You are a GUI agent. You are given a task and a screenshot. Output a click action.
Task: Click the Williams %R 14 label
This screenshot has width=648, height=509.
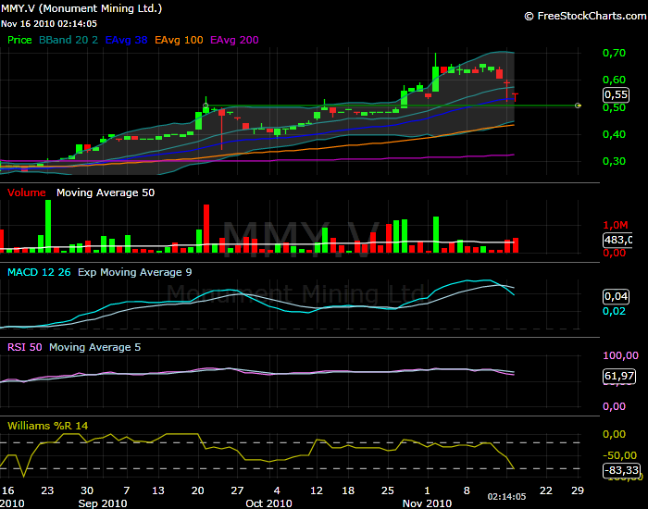(48, 426)
